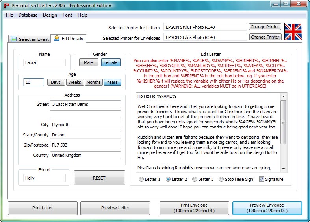The width and height of the screenshot is (310, 222).
Task: Click the Selected Printer for Envelopes field
Action: click(205, 37)
